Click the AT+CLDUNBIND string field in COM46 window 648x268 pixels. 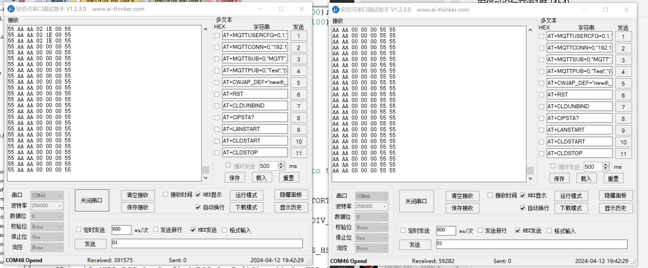pos(579,106)
